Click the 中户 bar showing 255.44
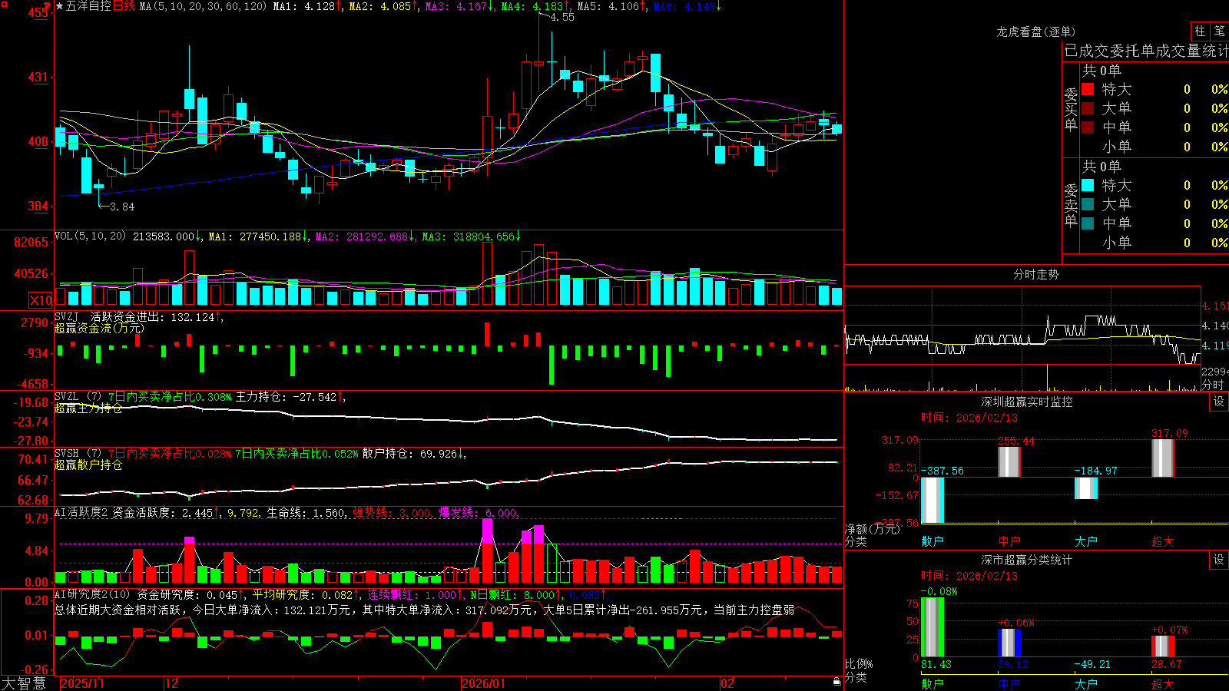 (x=1009, y=462)
